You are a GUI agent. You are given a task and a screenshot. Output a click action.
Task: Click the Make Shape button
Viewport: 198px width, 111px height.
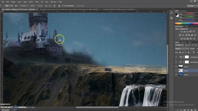40,6
